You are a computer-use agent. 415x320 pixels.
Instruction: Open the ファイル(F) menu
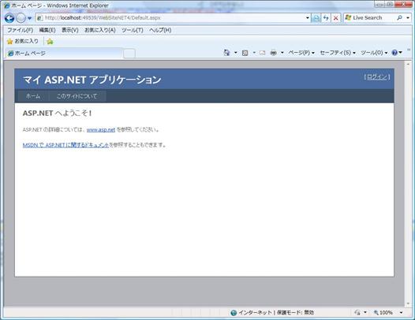click(20, 30)
